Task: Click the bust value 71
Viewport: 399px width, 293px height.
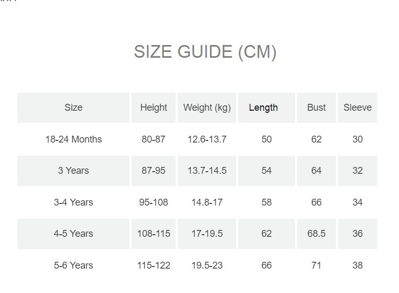Action: (316, 265)
